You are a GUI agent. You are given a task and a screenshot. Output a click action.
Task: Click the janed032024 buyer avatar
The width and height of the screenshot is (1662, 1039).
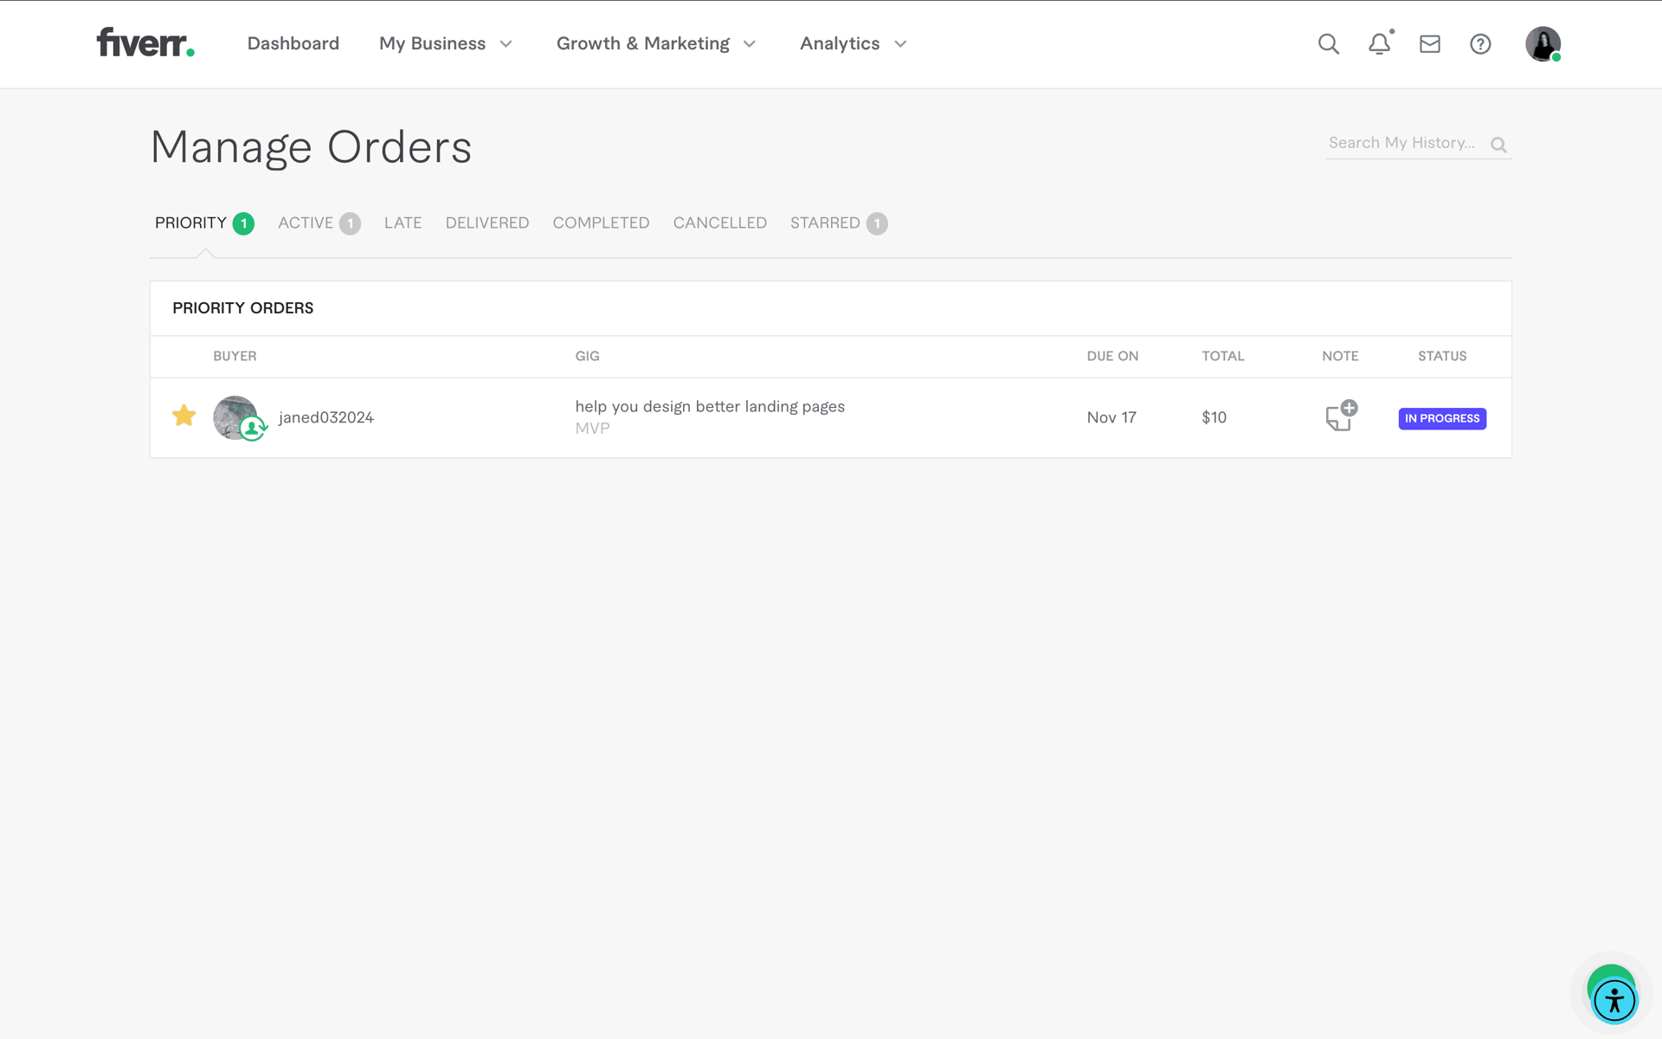point(235,417)
